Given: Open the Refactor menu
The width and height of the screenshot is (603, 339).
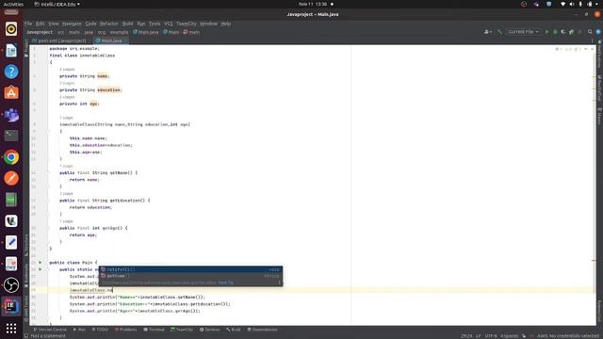Looking at the screenshot, I should [109, 24].
